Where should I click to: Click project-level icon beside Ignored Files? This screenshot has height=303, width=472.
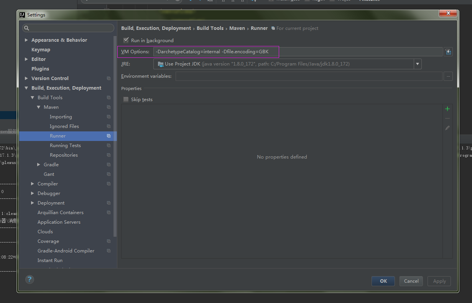pos(109,126)
